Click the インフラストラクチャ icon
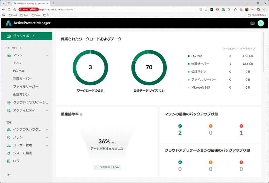 [9, 130]
